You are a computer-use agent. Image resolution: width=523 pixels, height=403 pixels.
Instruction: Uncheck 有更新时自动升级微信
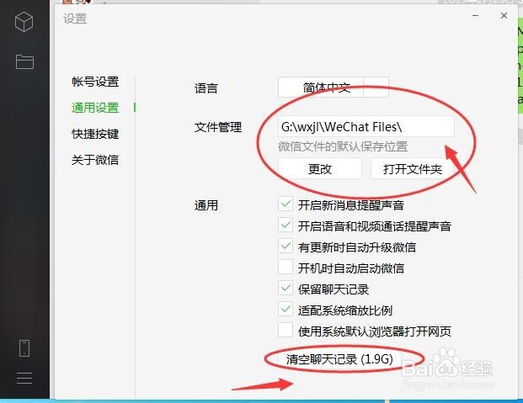click(286, 247)
